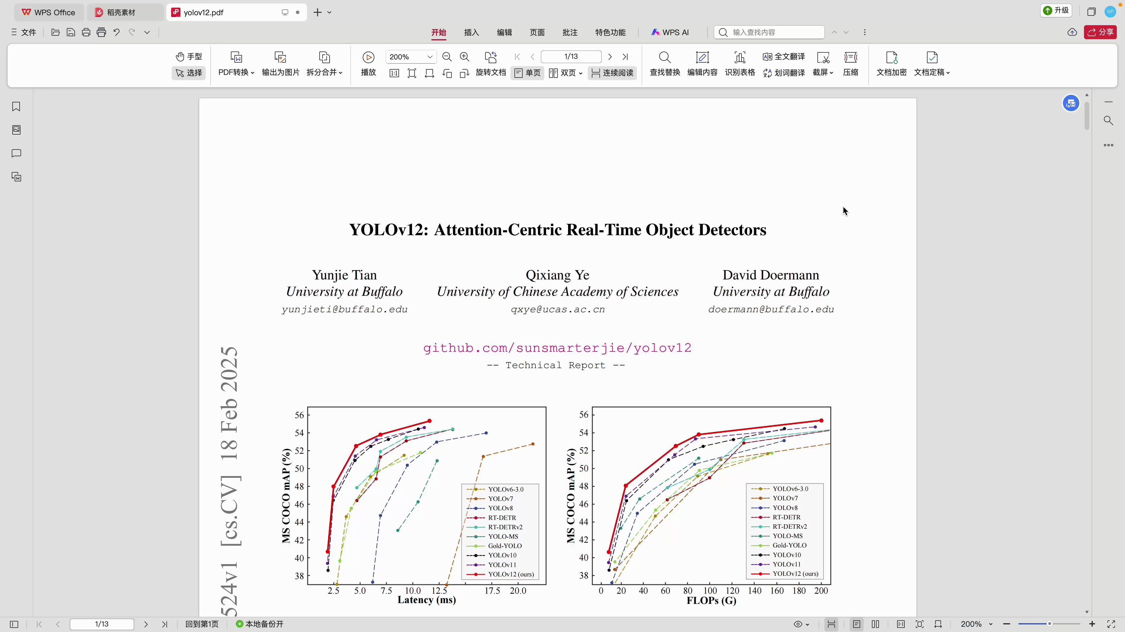Image resolution: width=1125 pixels, height=632 pixels.
Task: Enable 手型 hand tool mode
Action: coord(189,57)
